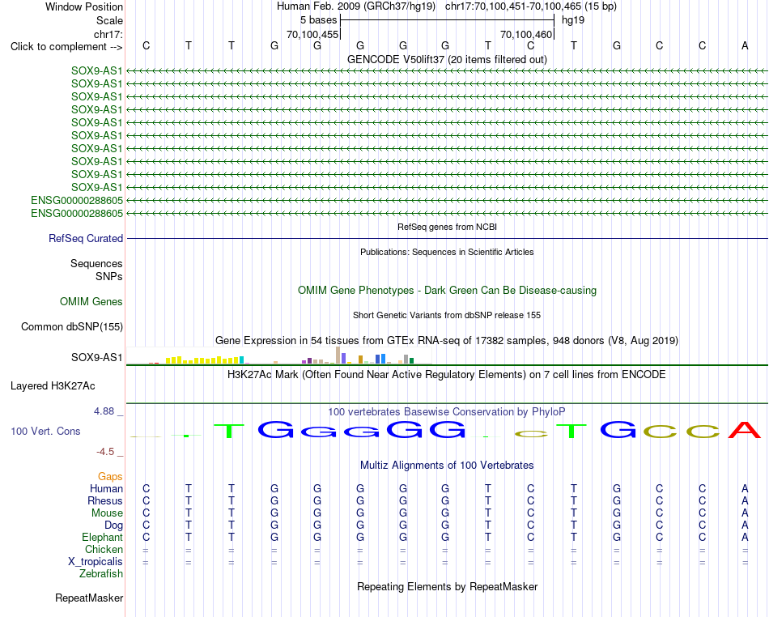Click the '-4.5' PhyloP lower scale value
This screenshot has height=617, width=769.
(105, 451)
